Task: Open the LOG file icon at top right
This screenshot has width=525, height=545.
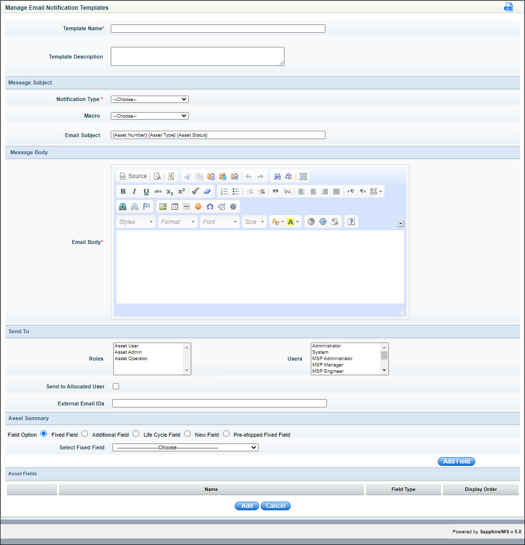Action: (x=508, y=7)
